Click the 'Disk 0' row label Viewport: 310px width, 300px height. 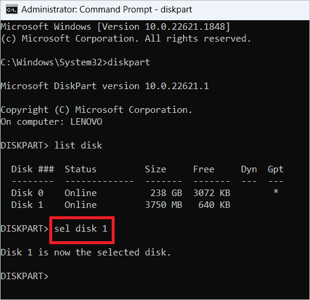[x=27, y=193]
